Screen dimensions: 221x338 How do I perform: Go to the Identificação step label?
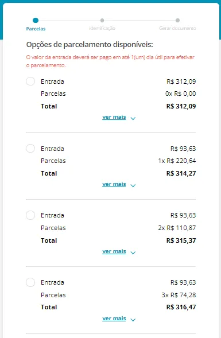pos(102,28)
